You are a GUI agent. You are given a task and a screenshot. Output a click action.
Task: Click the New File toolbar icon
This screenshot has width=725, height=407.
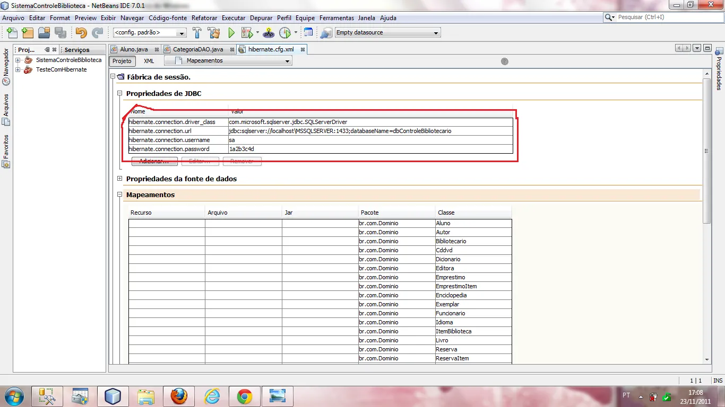(x=11, y=33)
